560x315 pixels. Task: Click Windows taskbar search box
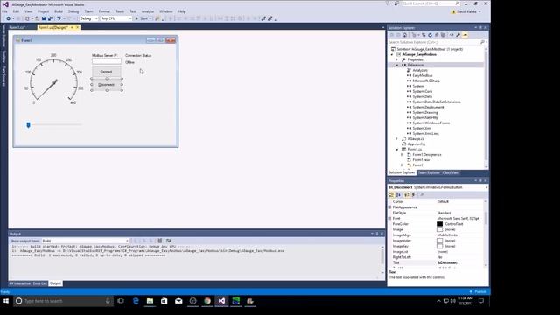point(64,301)
